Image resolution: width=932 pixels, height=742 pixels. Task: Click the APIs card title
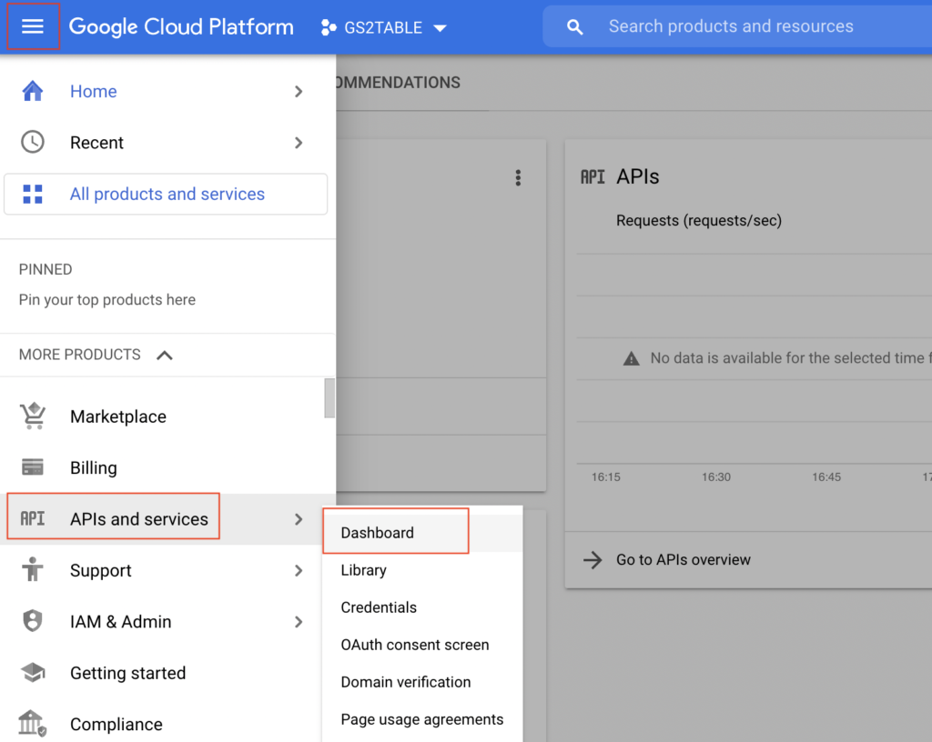[637, 177]
